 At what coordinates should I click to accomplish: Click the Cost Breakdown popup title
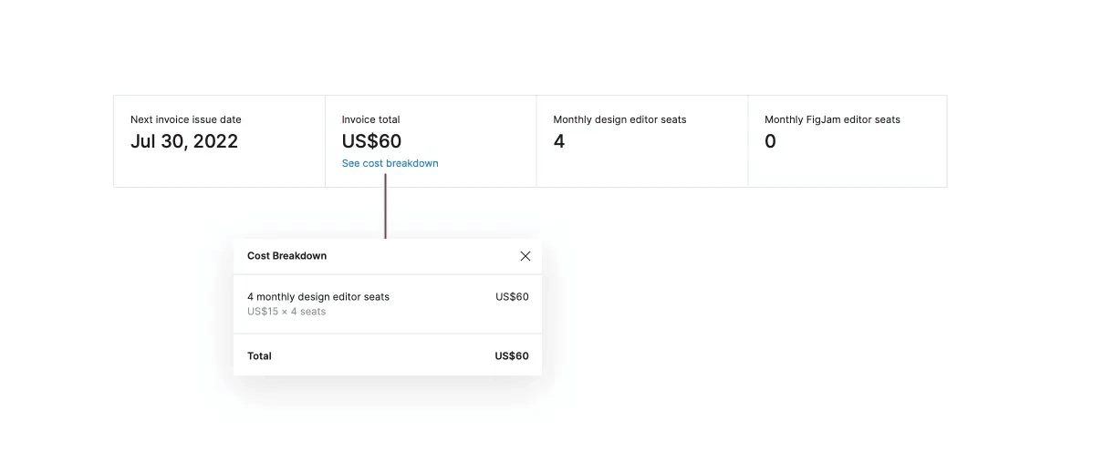286,256
